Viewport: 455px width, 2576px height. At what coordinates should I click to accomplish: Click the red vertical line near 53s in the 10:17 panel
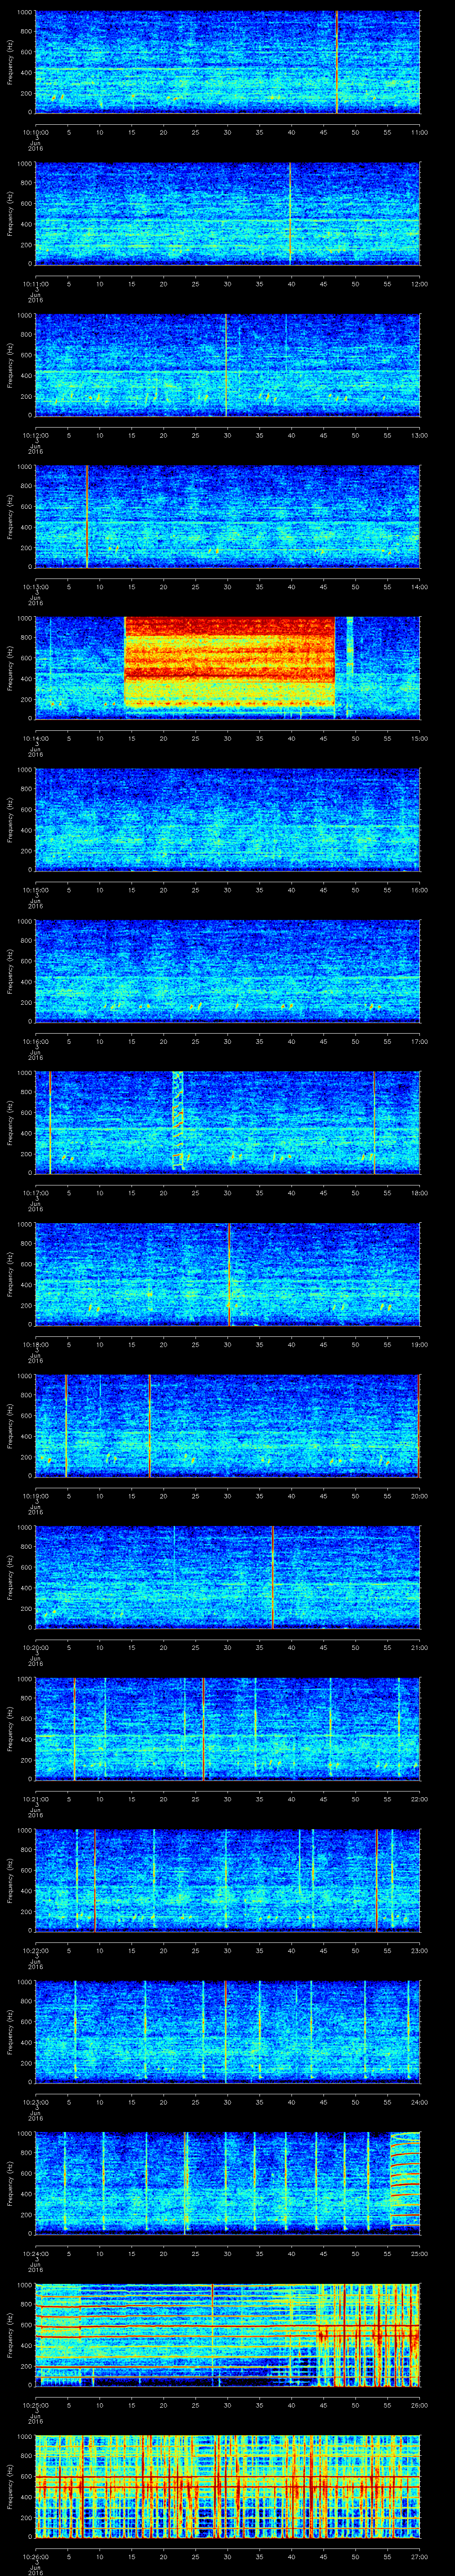tap(374, 1122)
